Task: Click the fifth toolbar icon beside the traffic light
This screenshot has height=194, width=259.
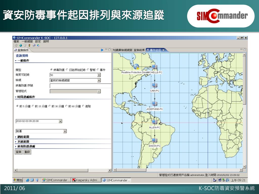Action: tap(34, 45)
